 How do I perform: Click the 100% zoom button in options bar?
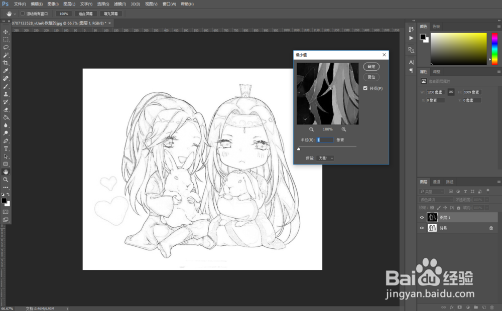pyautogui.click(x=64, y=14)
